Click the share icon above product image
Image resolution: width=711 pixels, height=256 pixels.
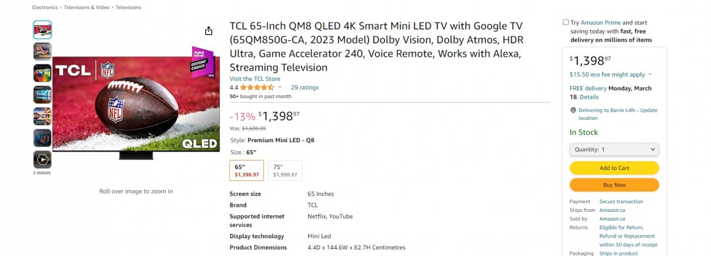209,31
